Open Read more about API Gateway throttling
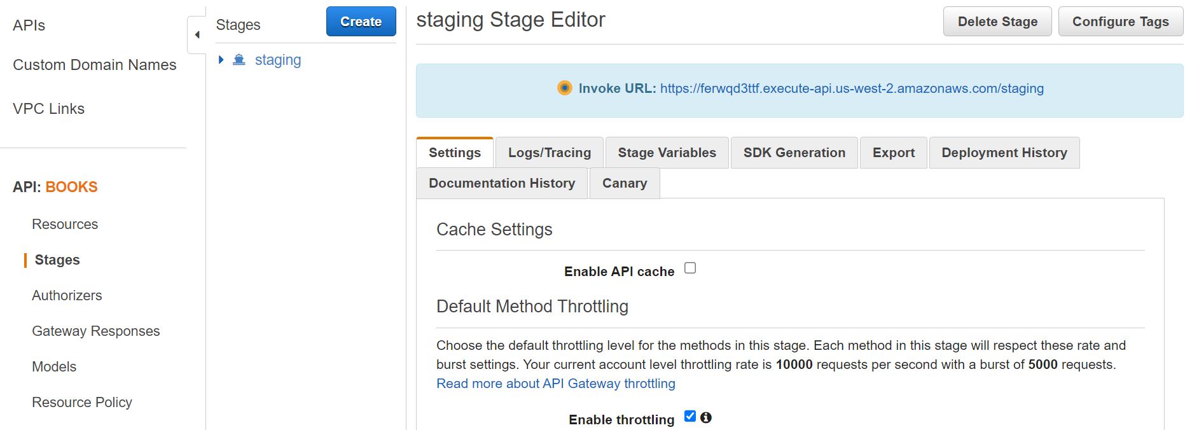 pos(555,384)
